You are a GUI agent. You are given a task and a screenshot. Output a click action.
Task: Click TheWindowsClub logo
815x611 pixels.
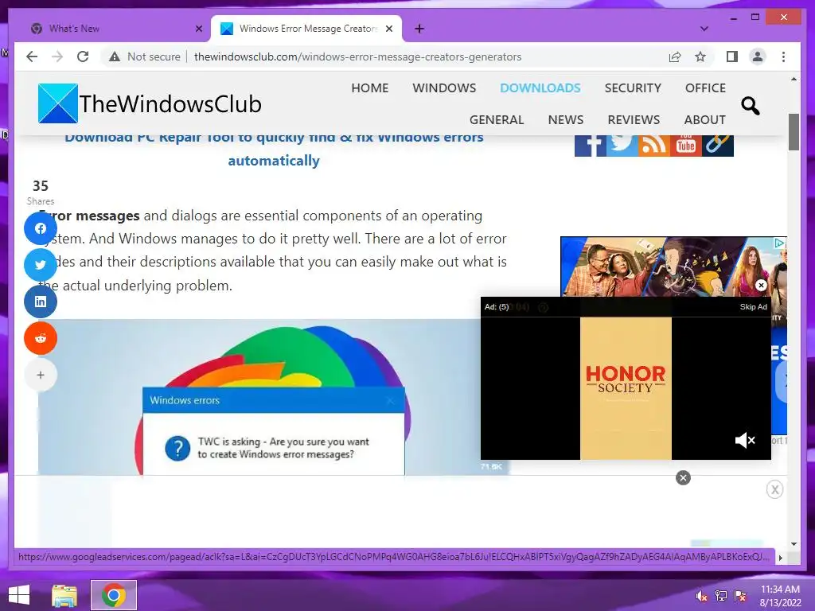tap(150, 103)
